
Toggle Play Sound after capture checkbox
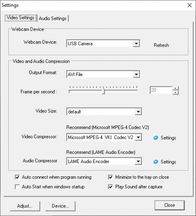point(111,187)
